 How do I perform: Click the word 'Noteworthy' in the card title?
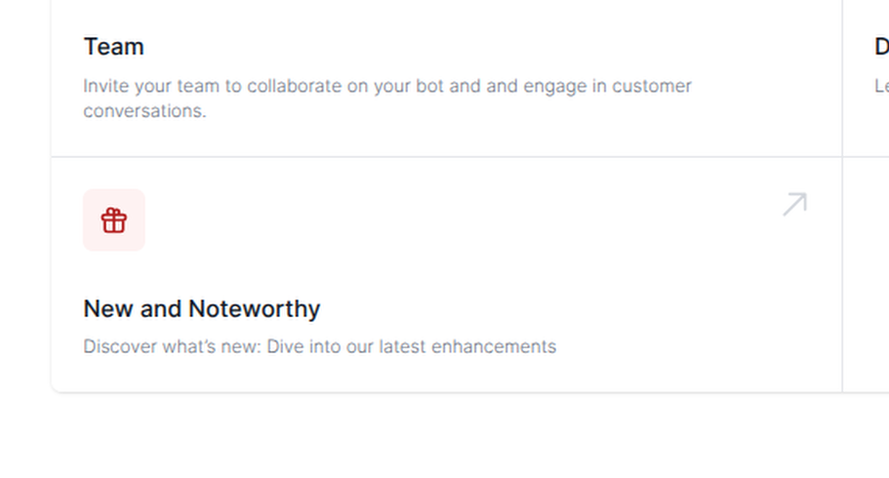click(x=254, y=309)
